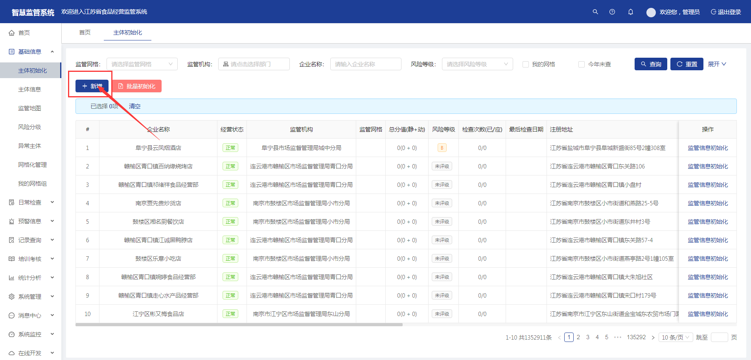This screenshot has width=751, height=360.
Task: Click the 消息中心 message icon
Action: click(x=12, y=316)
